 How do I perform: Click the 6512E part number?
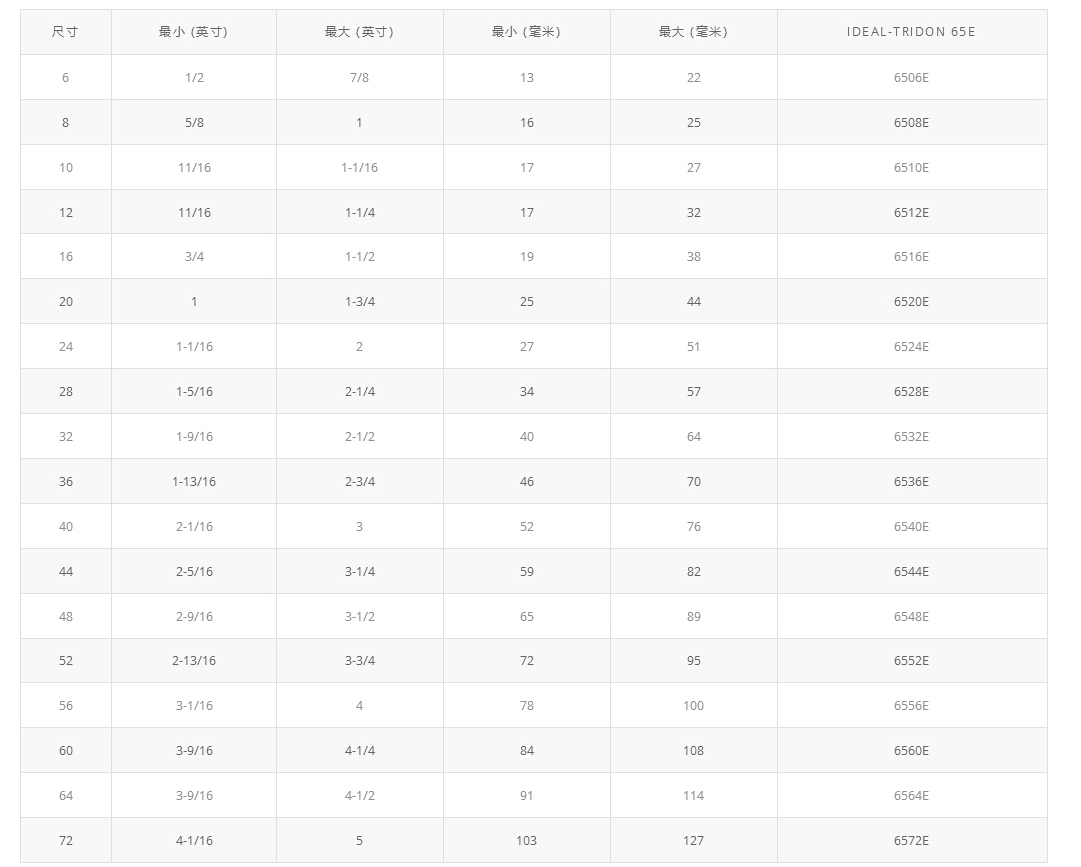pos(911,212)
